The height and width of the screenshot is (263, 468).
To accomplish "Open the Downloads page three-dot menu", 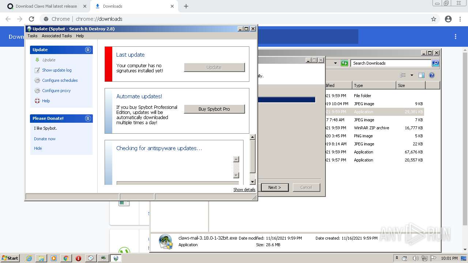I will tap(456, 37).
